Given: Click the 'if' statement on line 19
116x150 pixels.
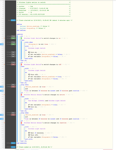Looking at the screenshot, I should click(x=22, y=36).
